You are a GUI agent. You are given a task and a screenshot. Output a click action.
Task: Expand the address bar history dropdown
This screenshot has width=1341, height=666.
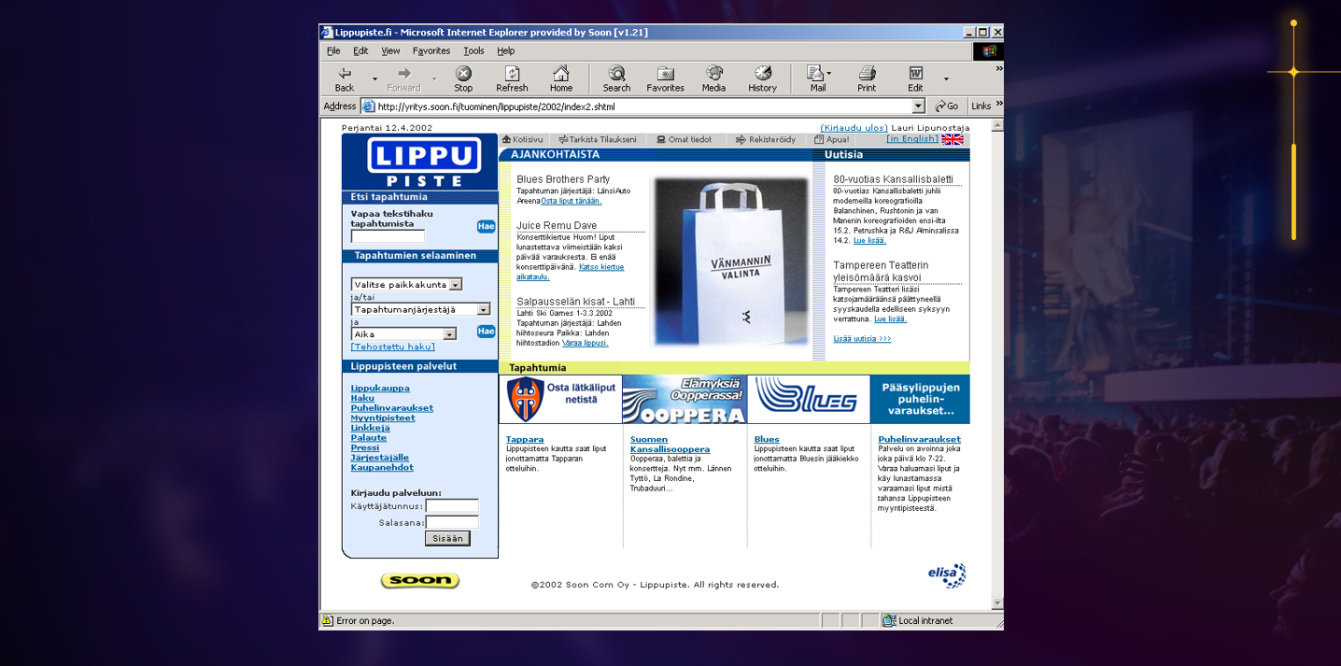[x=918, y=106]
